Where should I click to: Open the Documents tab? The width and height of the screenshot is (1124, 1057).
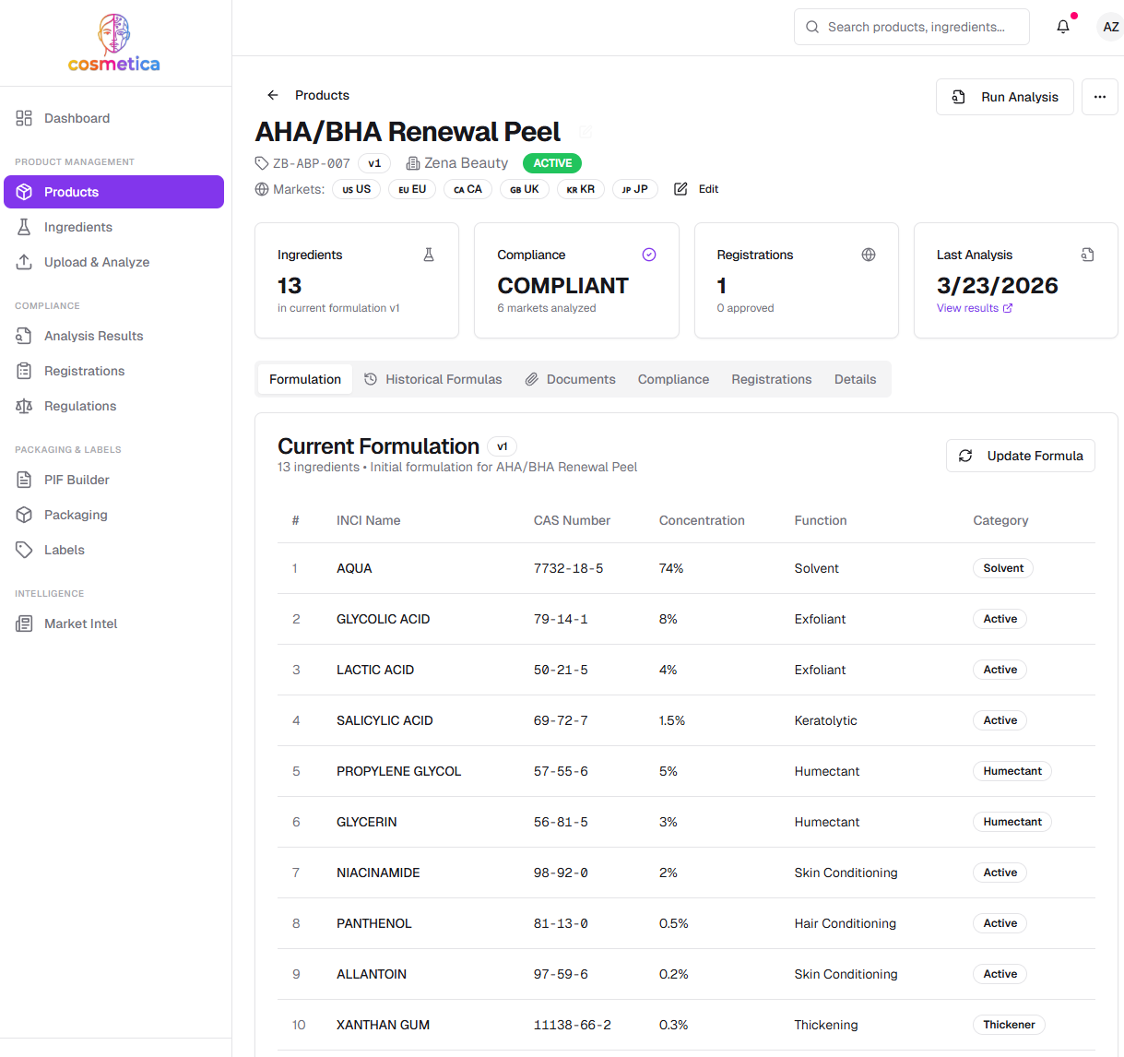(x=570, y=379)
